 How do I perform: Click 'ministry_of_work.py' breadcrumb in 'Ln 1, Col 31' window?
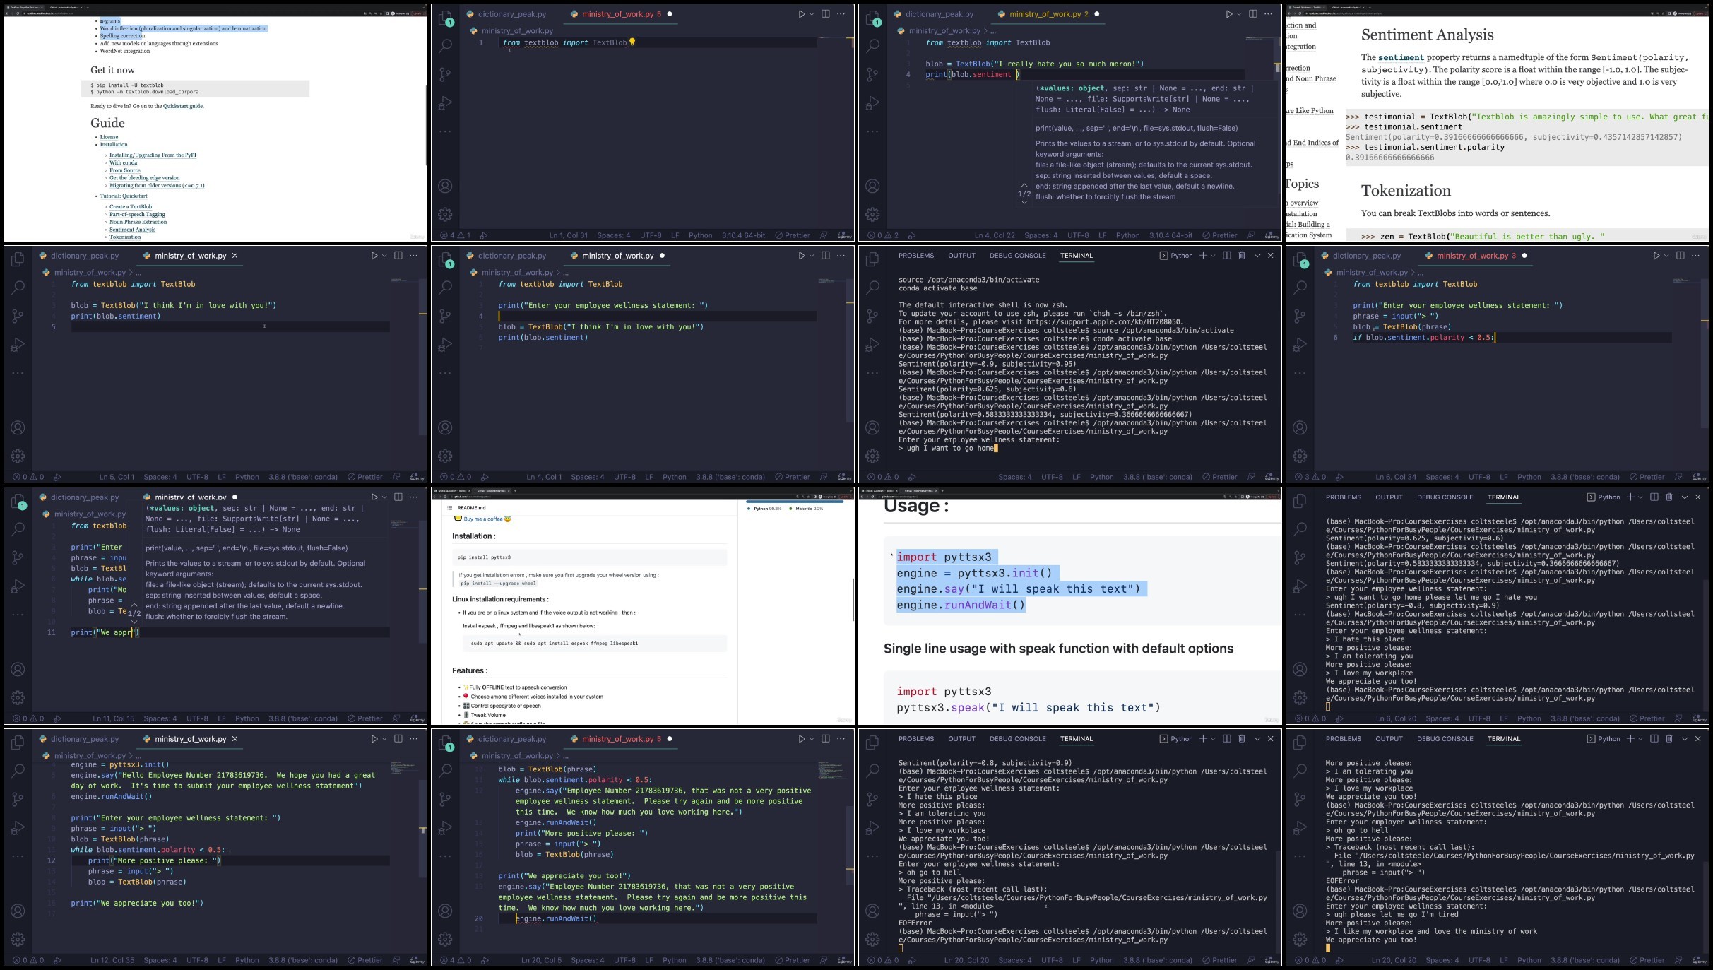click(517, 31)
